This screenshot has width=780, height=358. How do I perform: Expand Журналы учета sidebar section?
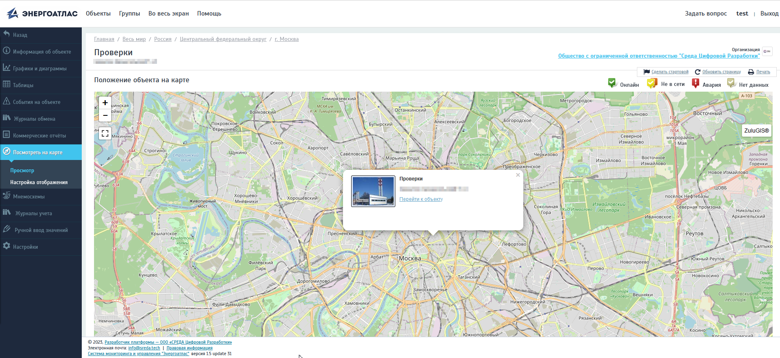[34, 213]
